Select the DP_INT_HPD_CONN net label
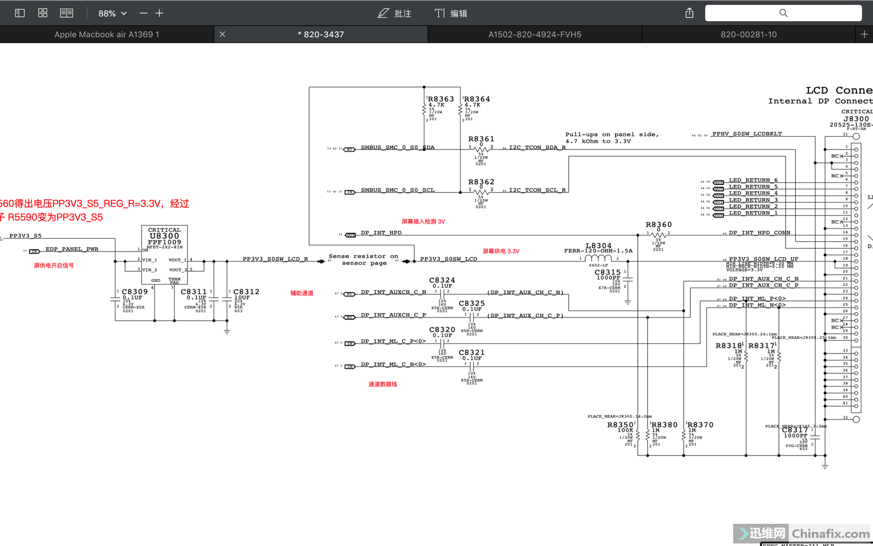The height and width of the screenshot is (546, 873). 759,233
